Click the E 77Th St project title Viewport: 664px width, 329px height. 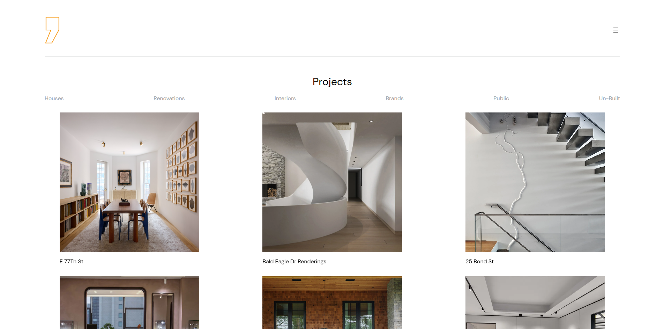(72, 262)
